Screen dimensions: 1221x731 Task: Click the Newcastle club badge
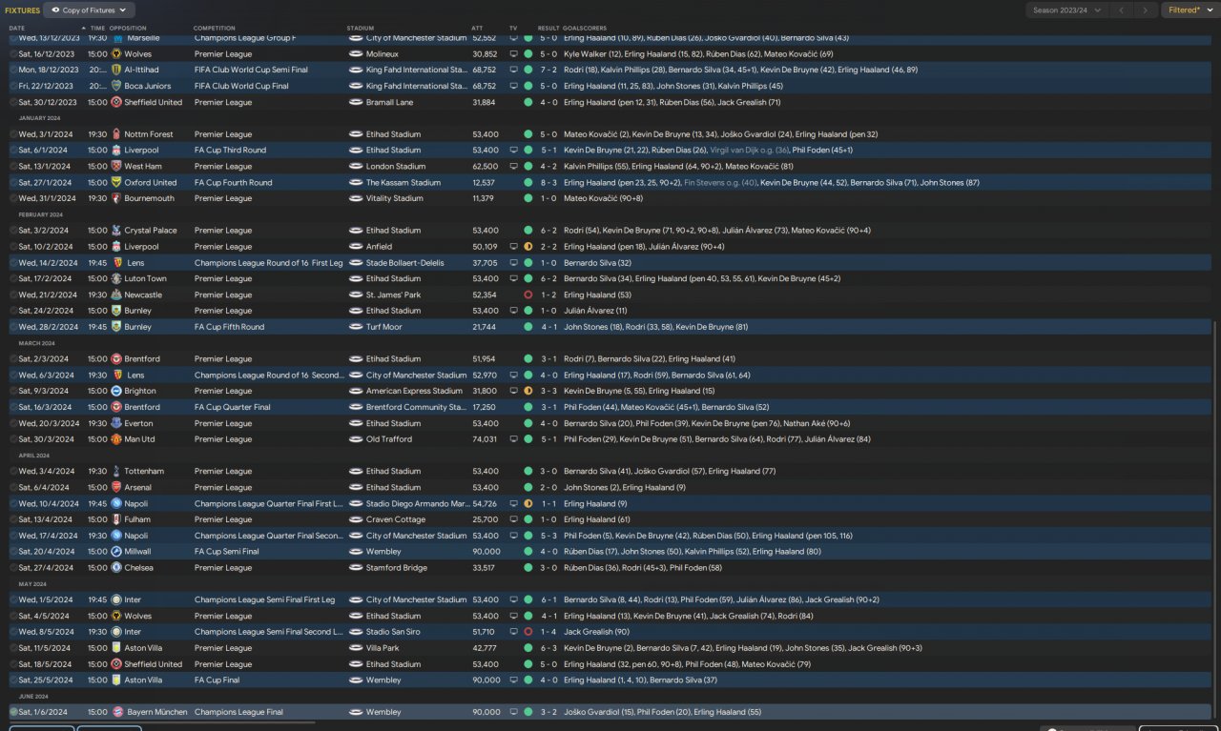click(116, 294)
